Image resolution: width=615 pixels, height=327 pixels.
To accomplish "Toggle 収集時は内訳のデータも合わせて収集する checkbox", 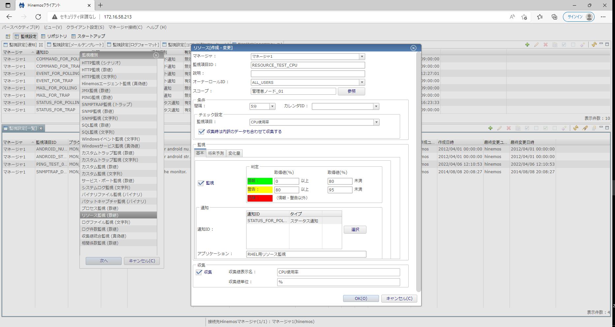I will click(x=201, y=132).
